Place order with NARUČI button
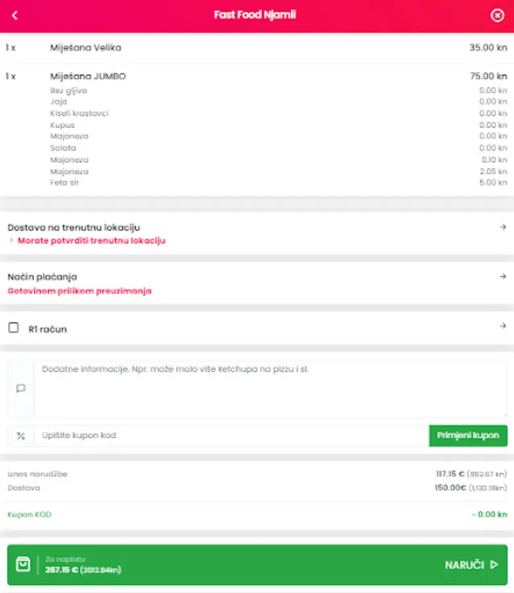The height and width of the screenshot is (593, 514). click(465, 565)
